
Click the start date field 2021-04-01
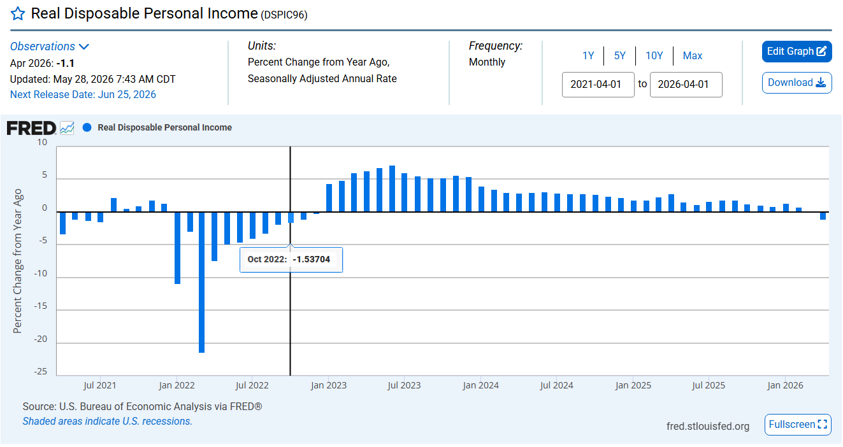pyautogui.click(x=598, y=85)
